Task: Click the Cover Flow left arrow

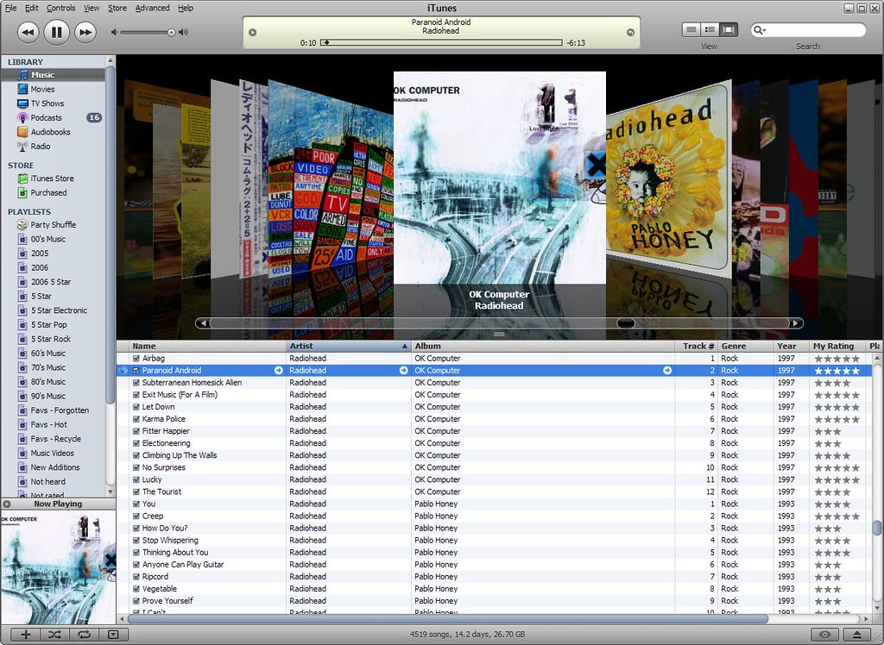Action: coord(204,322)
